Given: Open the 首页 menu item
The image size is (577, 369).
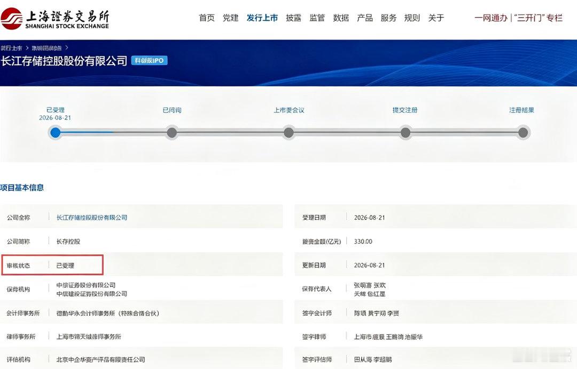Looking at the screenshot, I should click(207, 18).
